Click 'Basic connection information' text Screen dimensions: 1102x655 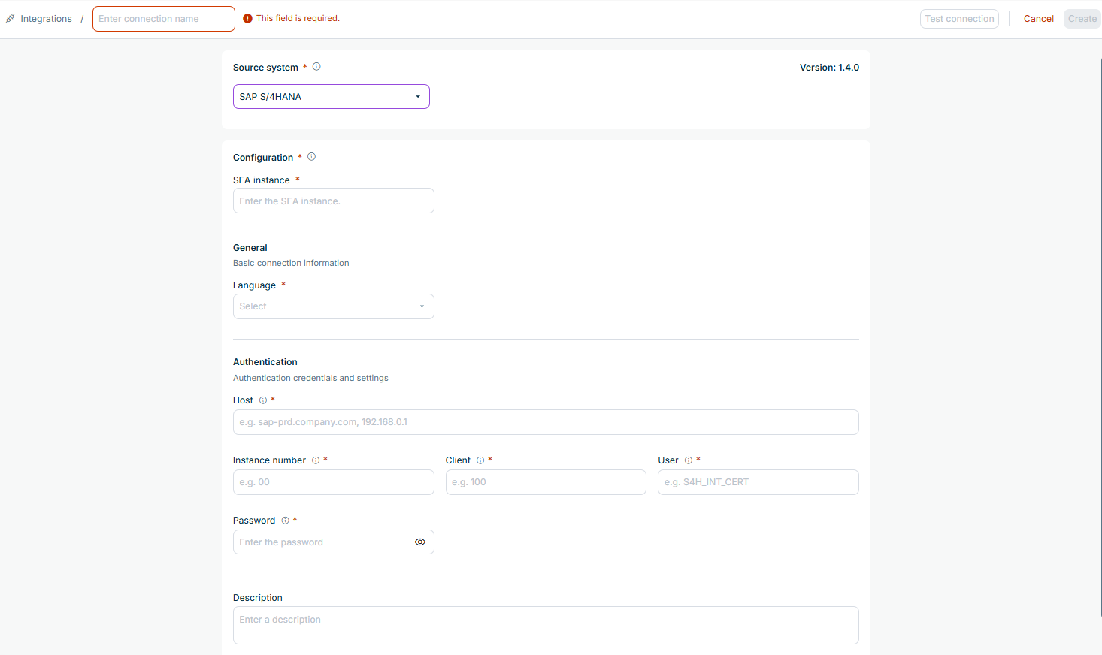click(x=291, y=263)
